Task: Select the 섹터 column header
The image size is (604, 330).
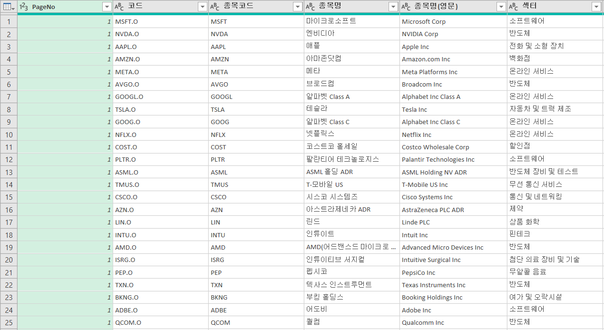Action: point(552,7)
